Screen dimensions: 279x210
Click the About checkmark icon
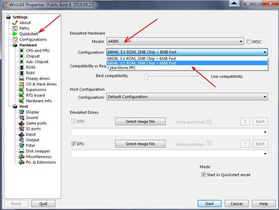pyautogui.click(x=15, y=23)
